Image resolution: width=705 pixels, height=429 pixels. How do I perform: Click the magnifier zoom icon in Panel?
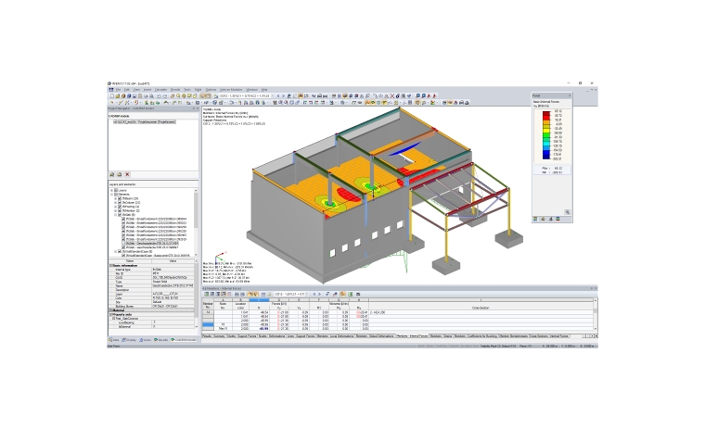coord(568,212)
